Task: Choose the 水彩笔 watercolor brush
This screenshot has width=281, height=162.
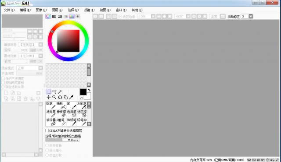Action: [x=82, y=105]
